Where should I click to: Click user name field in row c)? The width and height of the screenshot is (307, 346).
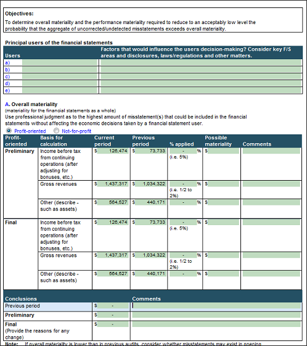pyautogui.click(x=60, y=76)
